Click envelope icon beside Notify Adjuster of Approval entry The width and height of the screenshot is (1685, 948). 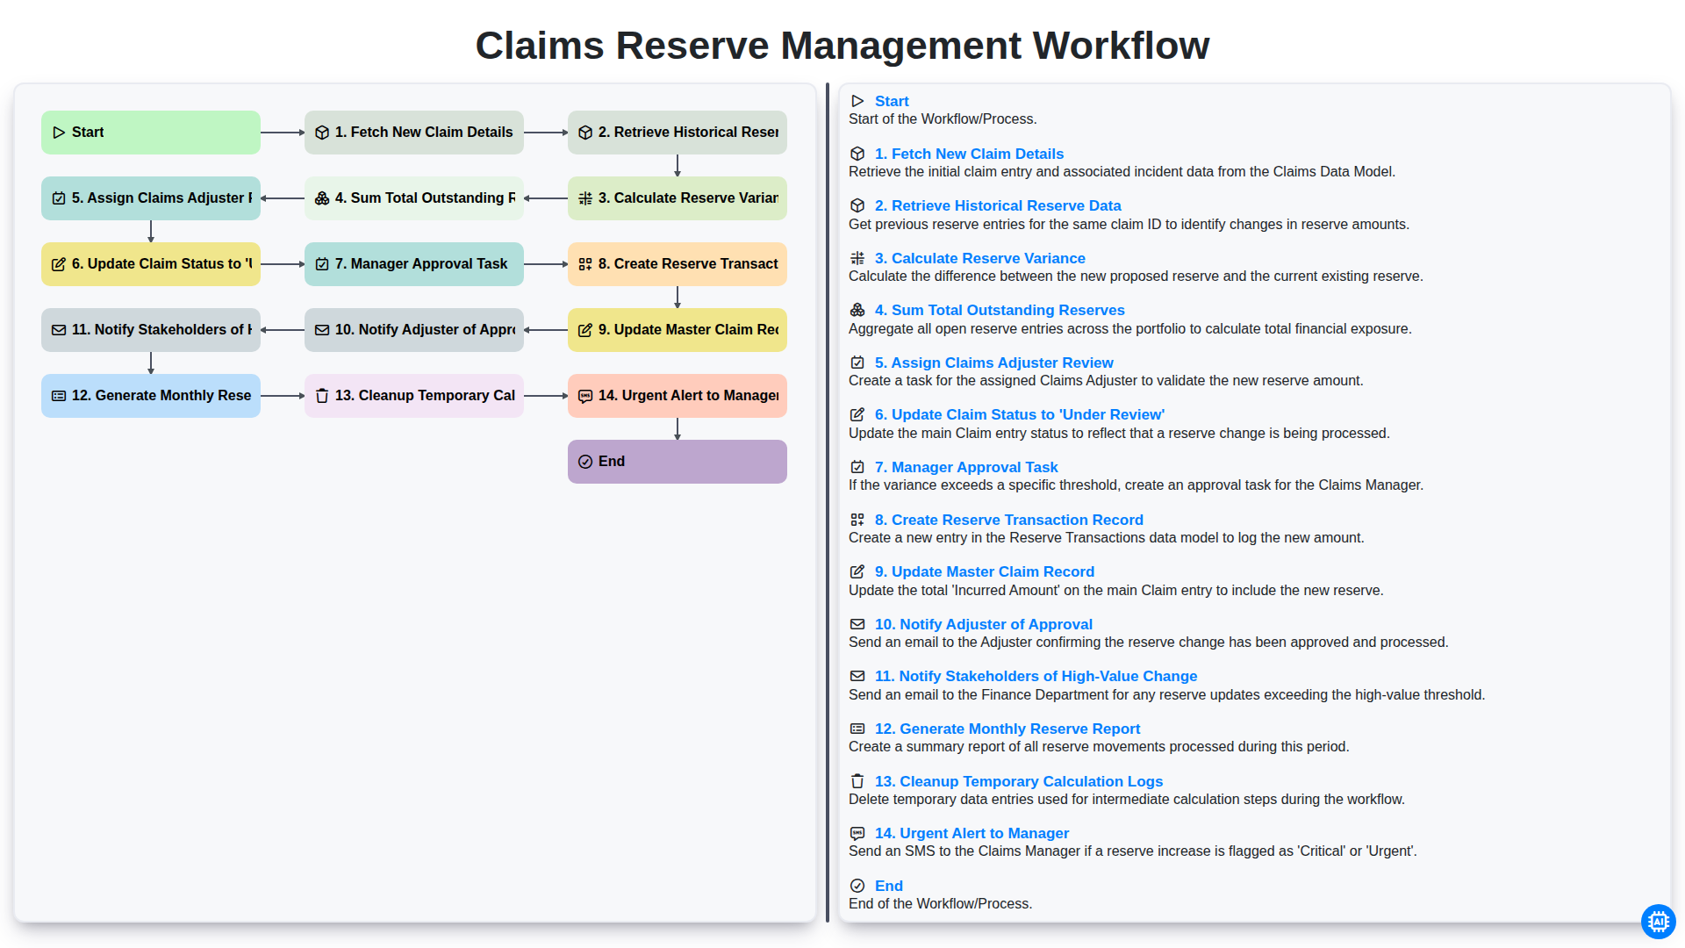[x=857, y=624]
